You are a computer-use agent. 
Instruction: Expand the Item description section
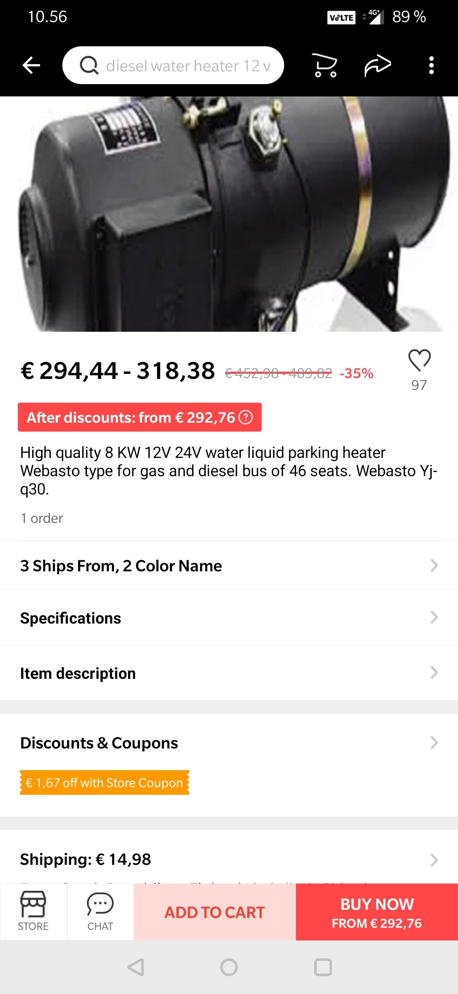pos(229,673)
